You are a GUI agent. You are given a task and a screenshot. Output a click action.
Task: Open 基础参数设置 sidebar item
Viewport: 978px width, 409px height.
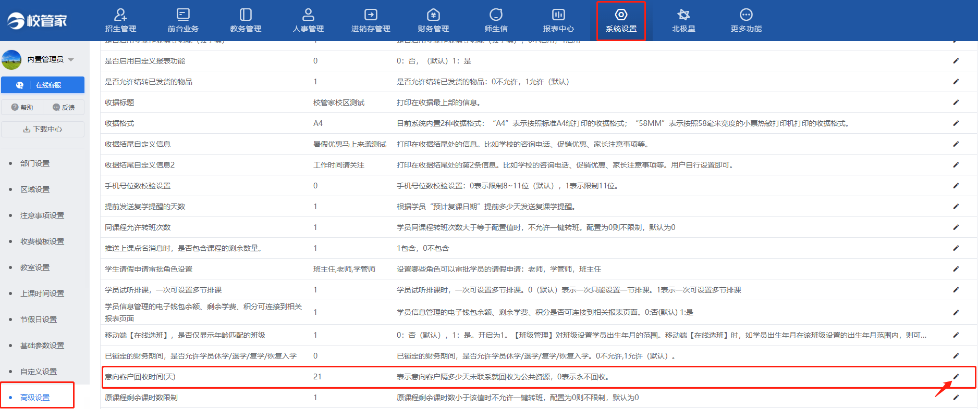42,346
